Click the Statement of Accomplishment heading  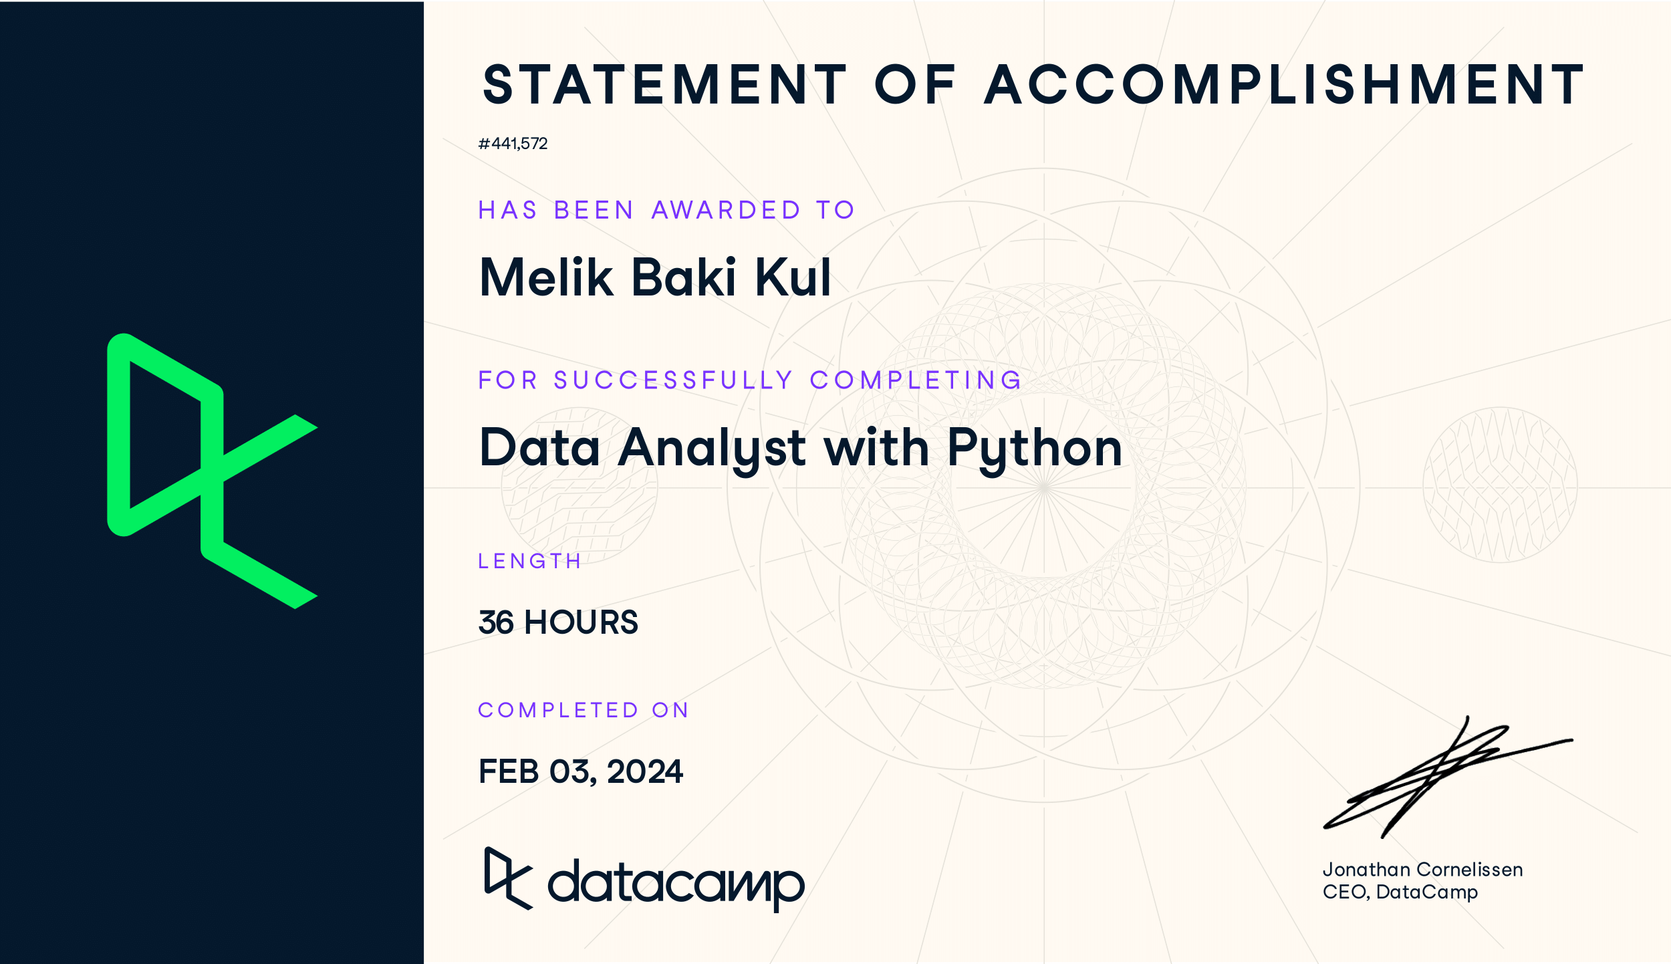click(1033, 85)
